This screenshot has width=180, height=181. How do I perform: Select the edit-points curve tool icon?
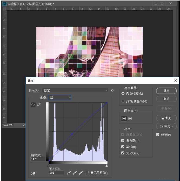(33, 105)
